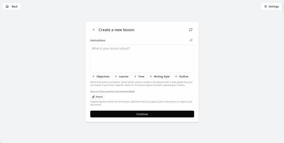Select the Outline chip label
284x143 pixels.
[x=184, y=77]
